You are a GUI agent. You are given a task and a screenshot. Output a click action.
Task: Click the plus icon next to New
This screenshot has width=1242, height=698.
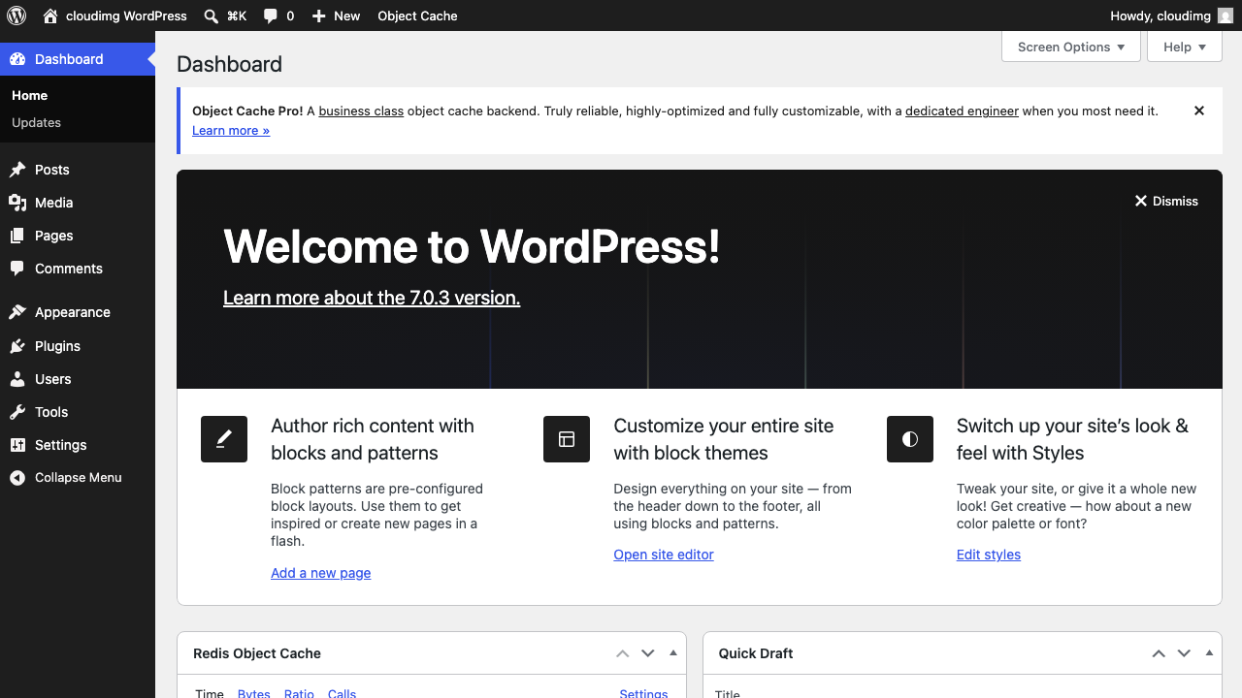click(318, 16)
